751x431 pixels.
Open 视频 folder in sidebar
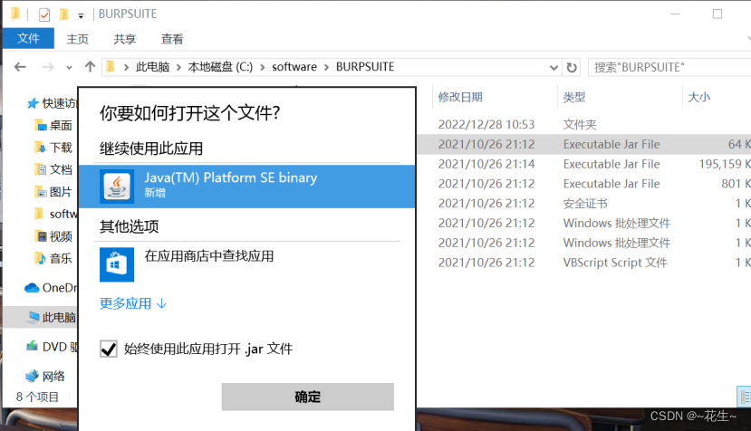tap(53, 236)
